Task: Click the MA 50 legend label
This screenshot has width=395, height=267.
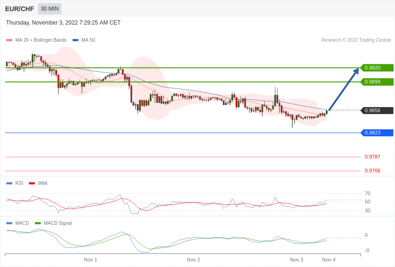Action: click(88, 40)
